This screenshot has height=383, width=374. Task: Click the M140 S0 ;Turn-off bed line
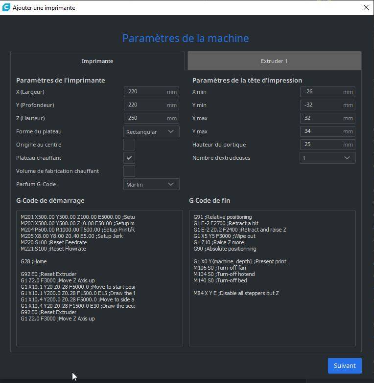click(x=220, y=280)
